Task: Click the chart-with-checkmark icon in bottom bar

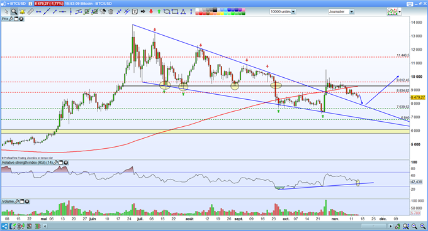Action: pos(13,227)
